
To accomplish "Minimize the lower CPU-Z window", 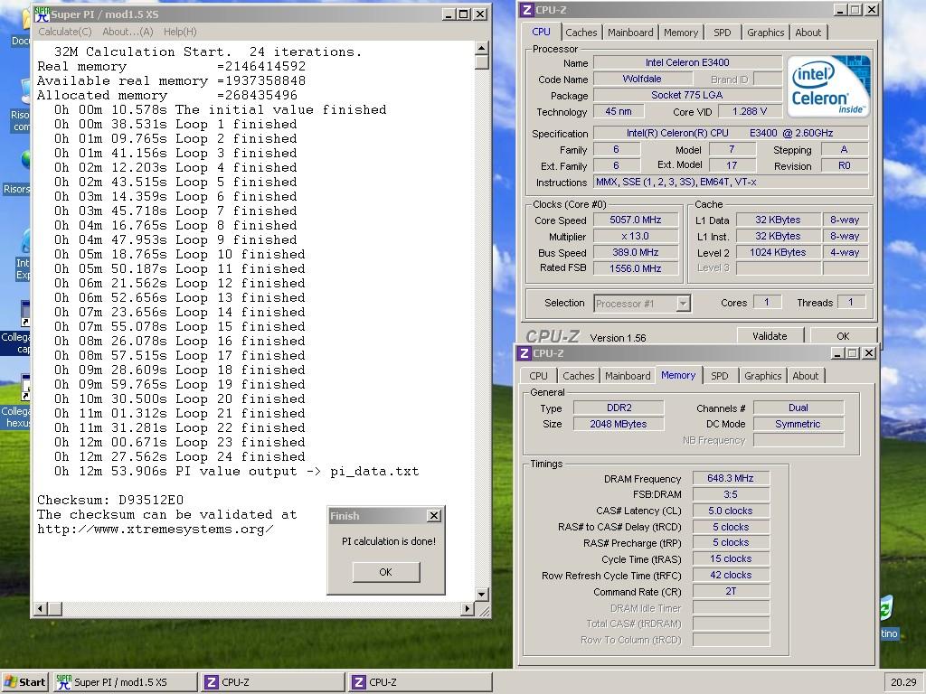I will click(x=837, y=353).
